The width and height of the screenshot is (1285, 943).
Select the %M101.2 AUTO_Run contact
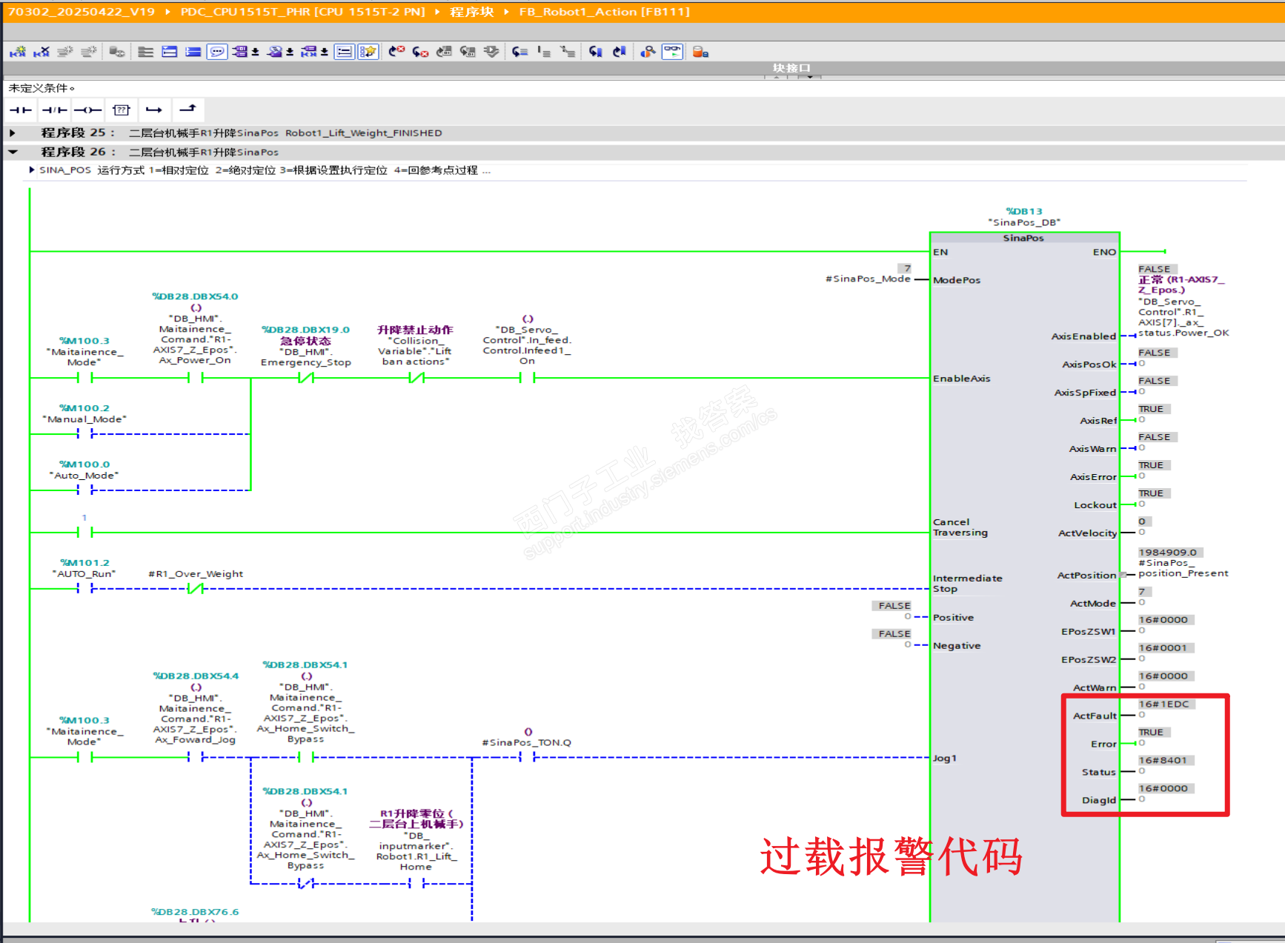tap(84, 588)
